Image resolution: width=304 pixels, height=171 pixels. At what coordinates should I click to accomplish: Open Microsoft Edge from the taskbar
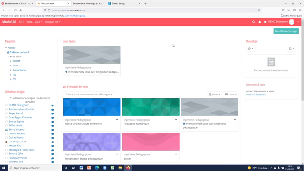coord(97,168)
